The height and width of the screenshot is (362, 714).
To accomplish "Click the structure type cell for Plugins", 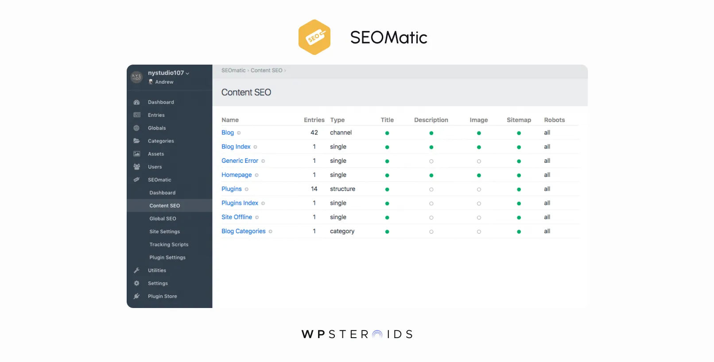I will pyautogui.click(x=342, y=189).
